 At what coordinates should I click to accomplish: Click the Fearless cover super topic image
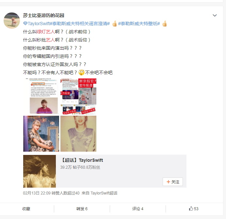pyautogui.click(x=40, y=171)
